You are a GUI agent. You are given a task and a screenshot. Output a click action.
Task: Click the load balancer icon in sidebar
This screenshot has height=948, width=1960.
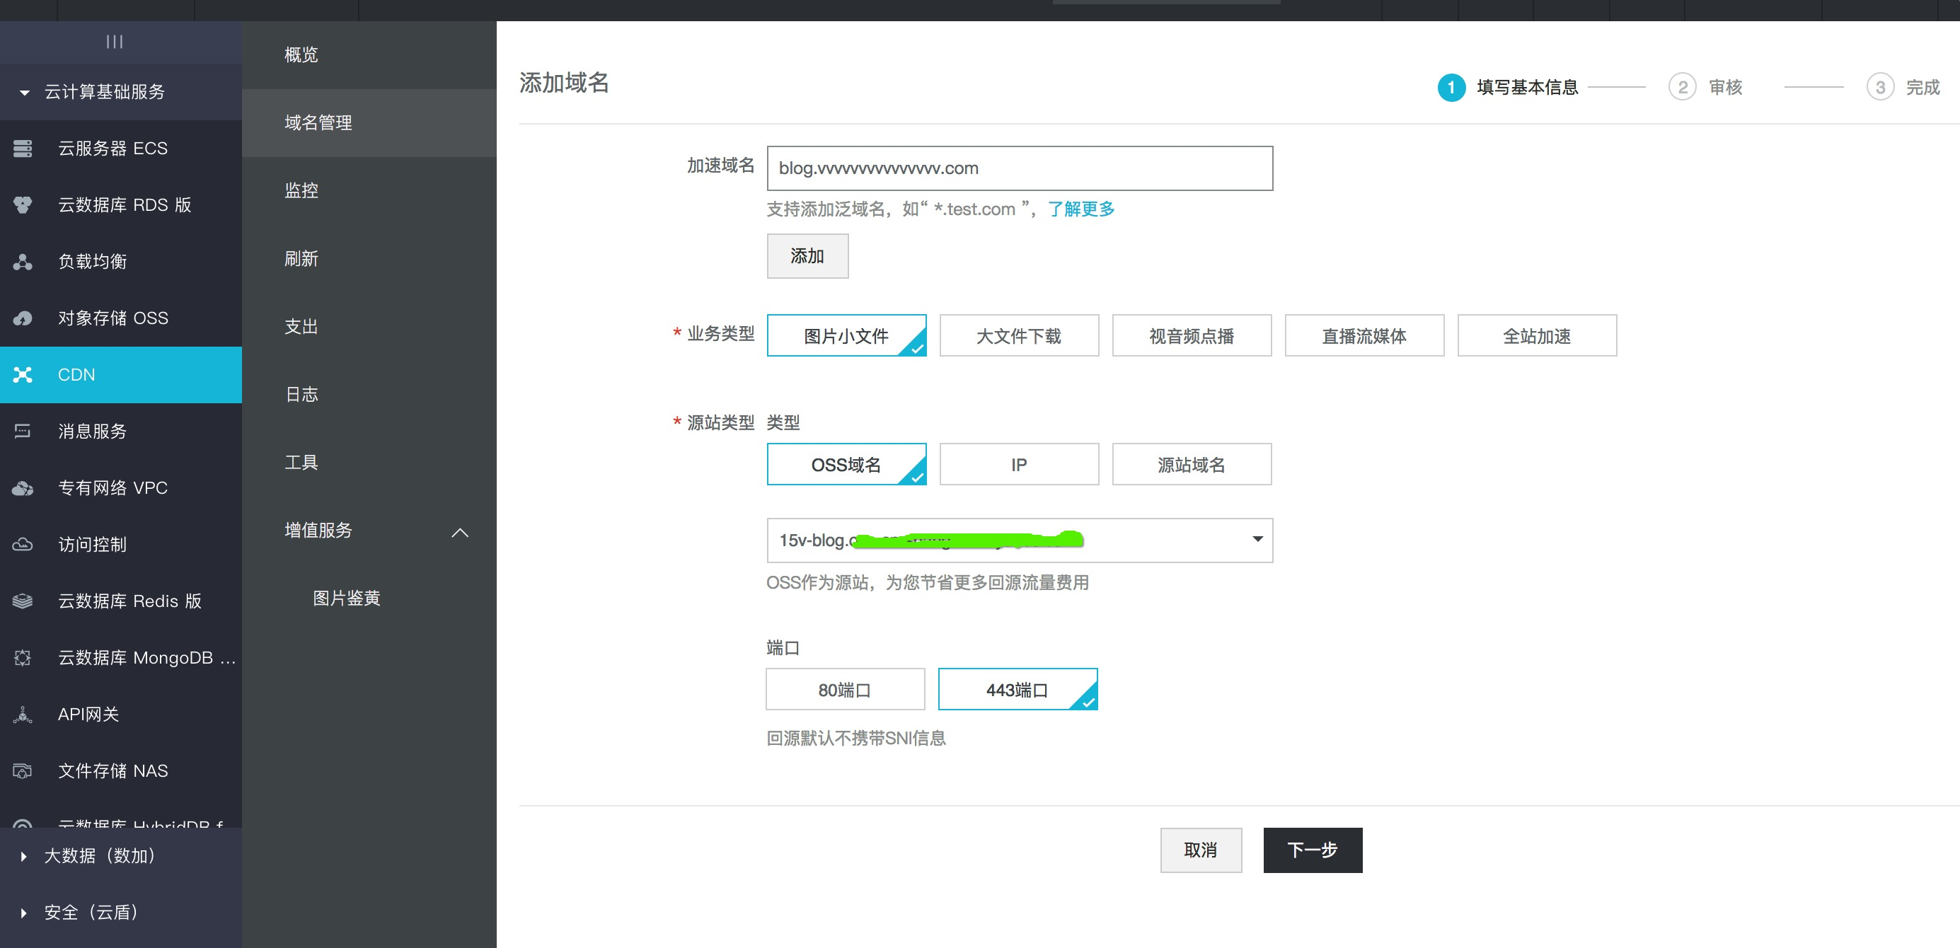tap(23, 262)
